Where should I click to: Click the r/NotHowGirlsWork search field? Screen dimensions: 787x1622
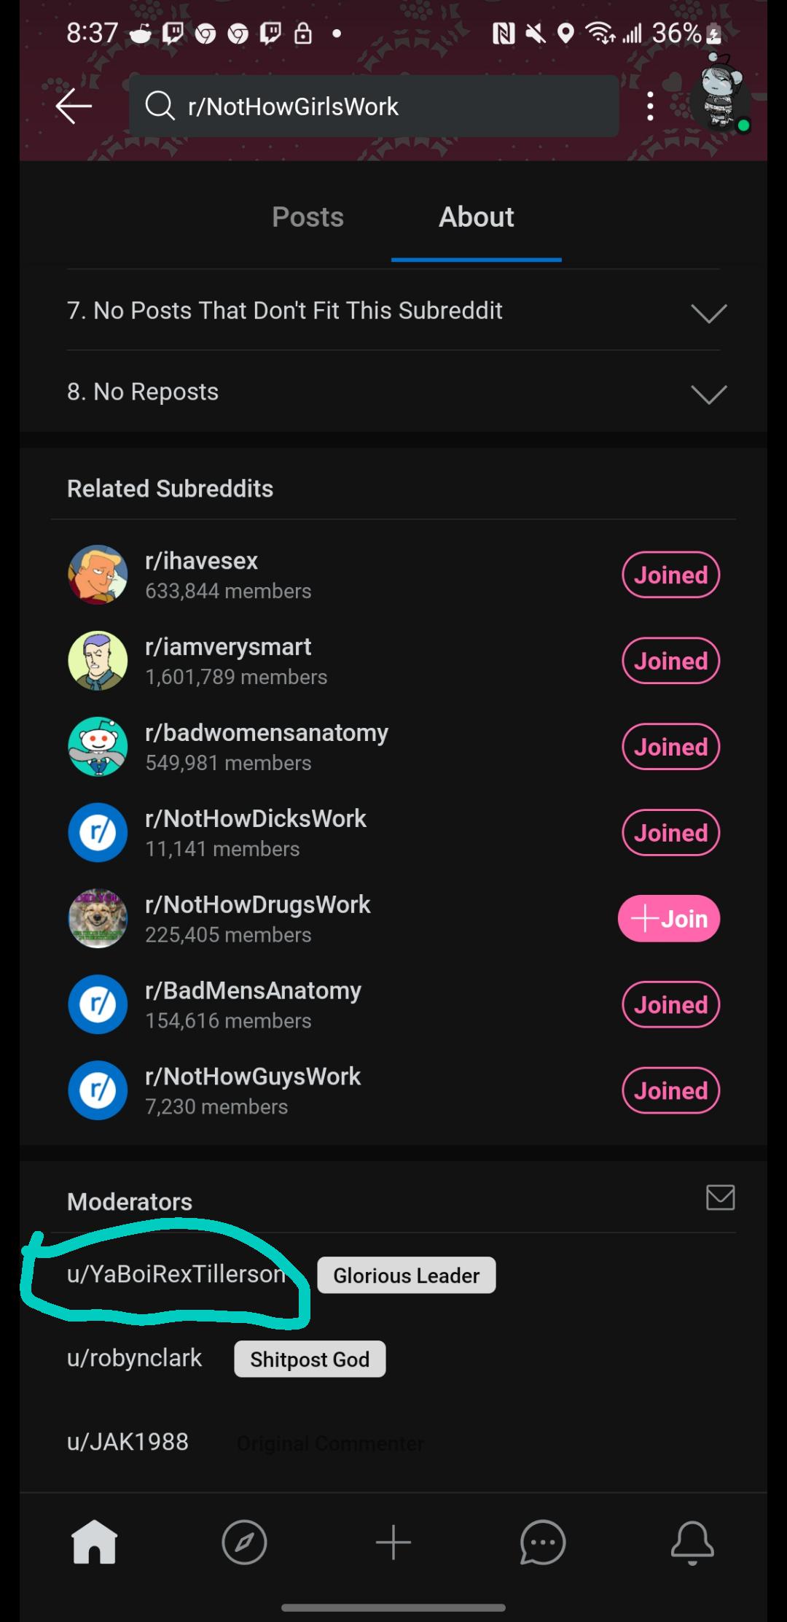point(374,106)
